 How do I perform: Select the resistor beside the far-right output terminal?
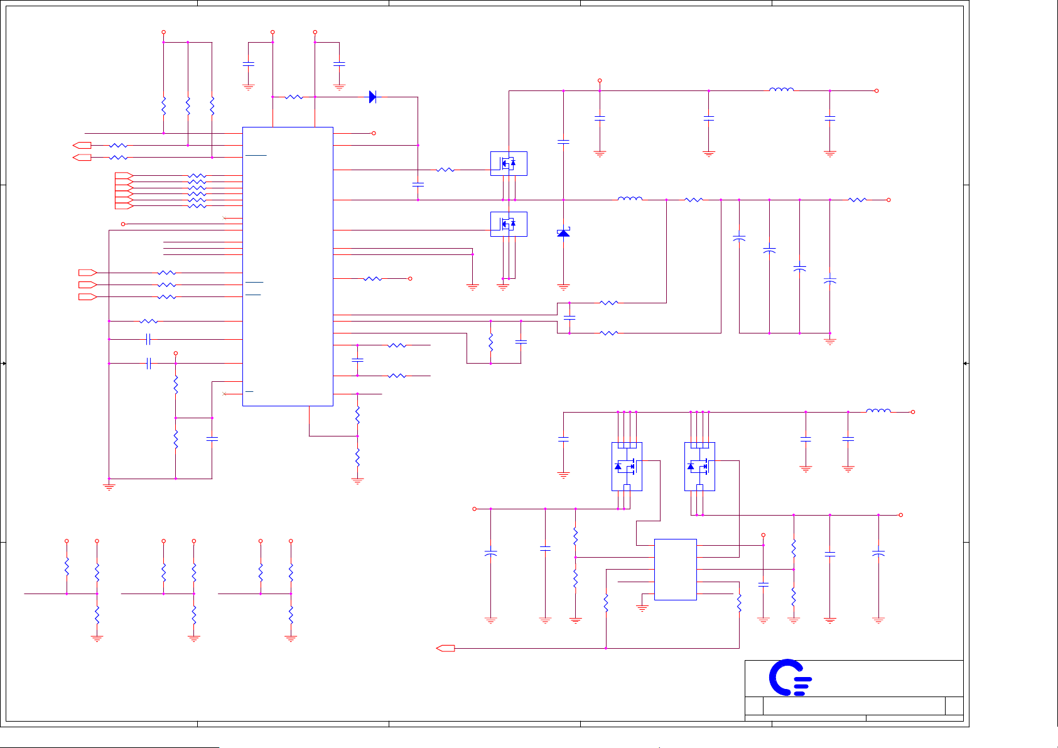[857, 200]
